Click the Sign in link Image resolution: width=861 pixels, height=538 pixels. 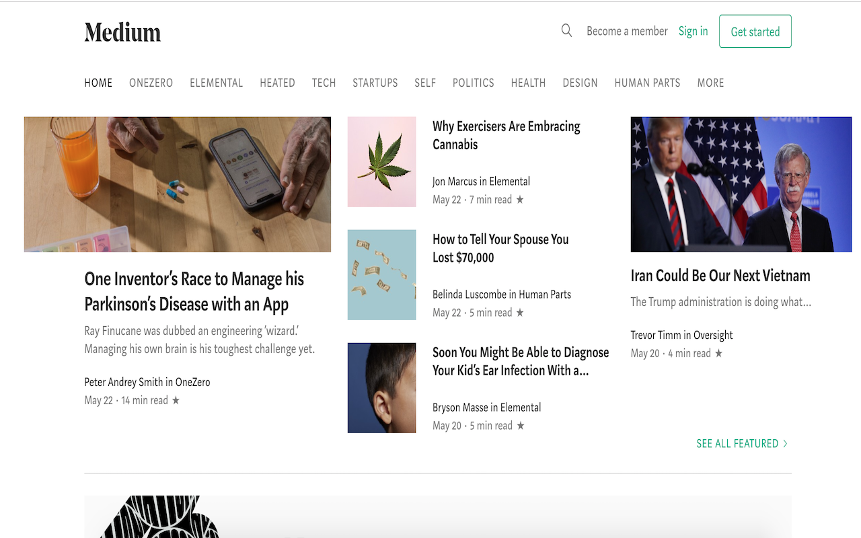pos(693,31)
